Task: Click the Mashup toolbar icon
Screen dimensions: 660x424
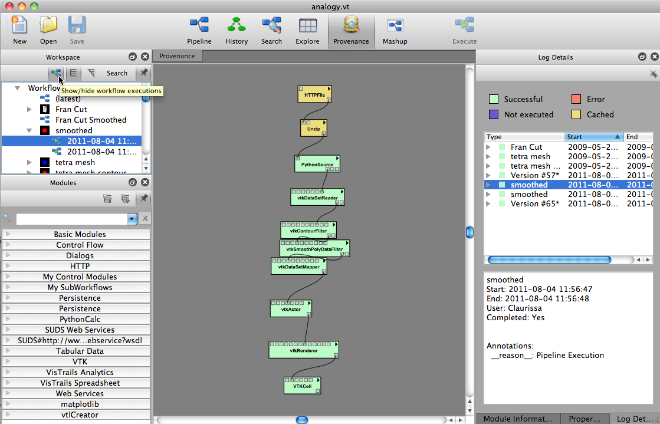Action: click(x=395, y=30)
